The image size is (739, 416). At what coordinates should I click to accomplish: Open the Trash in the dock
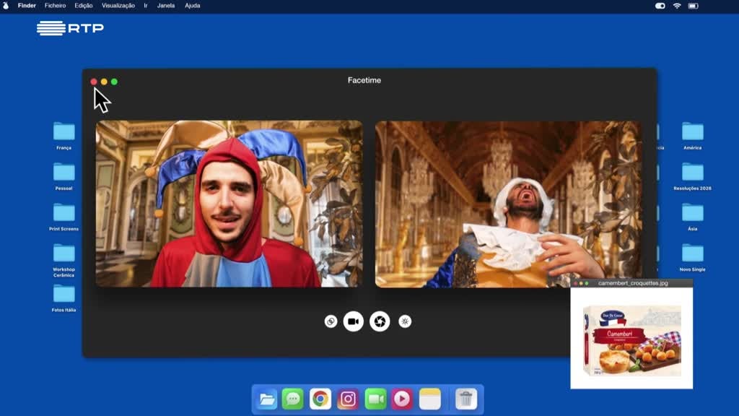tap(466, 399)
